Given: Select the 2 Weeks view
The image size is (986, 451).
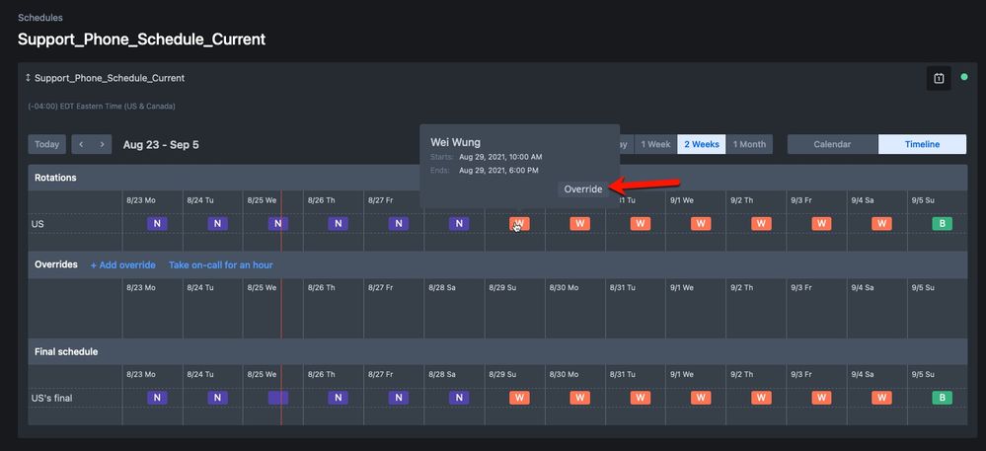Looking at the screenshot, I should 702,144.
